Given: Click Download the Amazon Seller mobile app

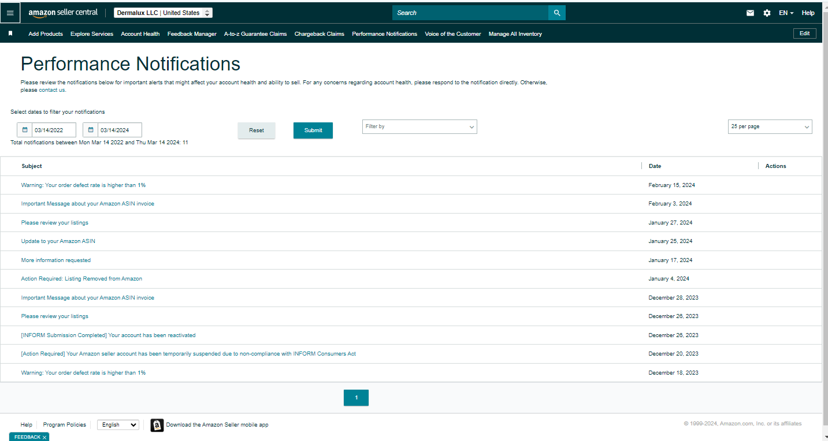Looking at the screenshot, I should pos(217,425).
